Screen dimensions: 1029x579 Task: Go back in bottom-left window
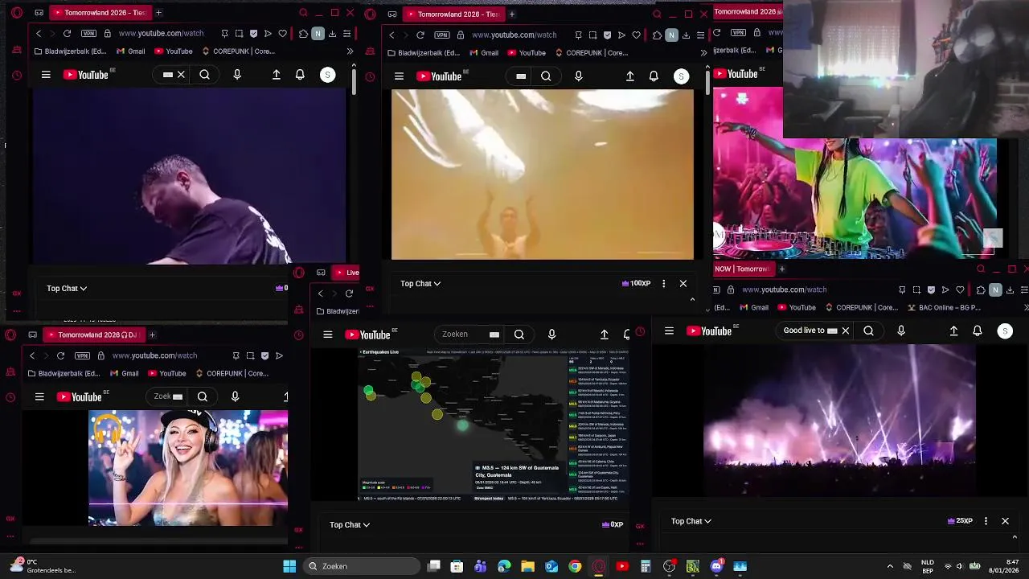click(32, 355)
